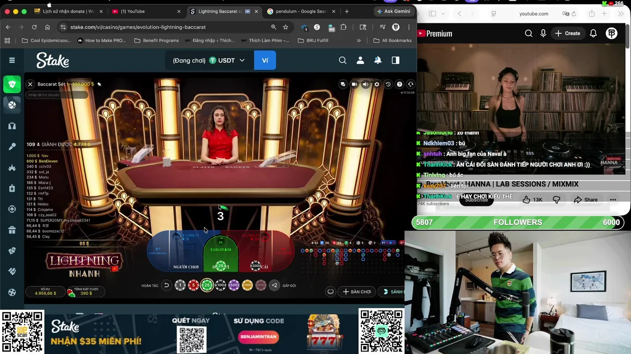Image resolution: width=631 pixels, height=354 pixels.
Task: Toggle Stake right side panel icon
Action: (x=395, y=60)
